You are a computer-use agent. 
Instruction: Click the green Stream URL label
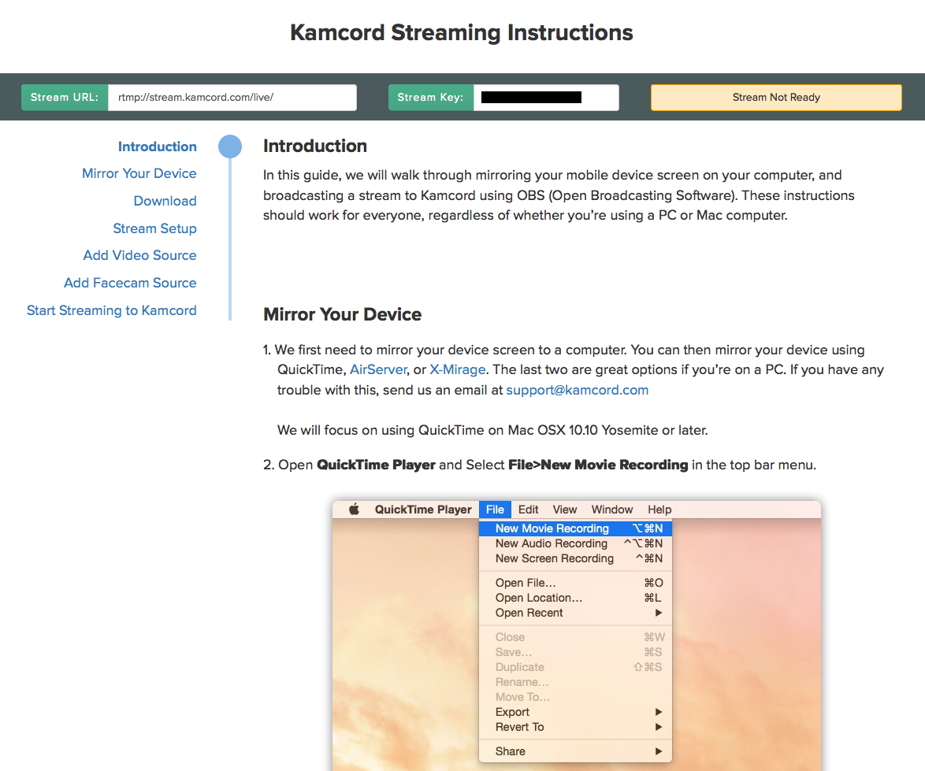(65, 97)
